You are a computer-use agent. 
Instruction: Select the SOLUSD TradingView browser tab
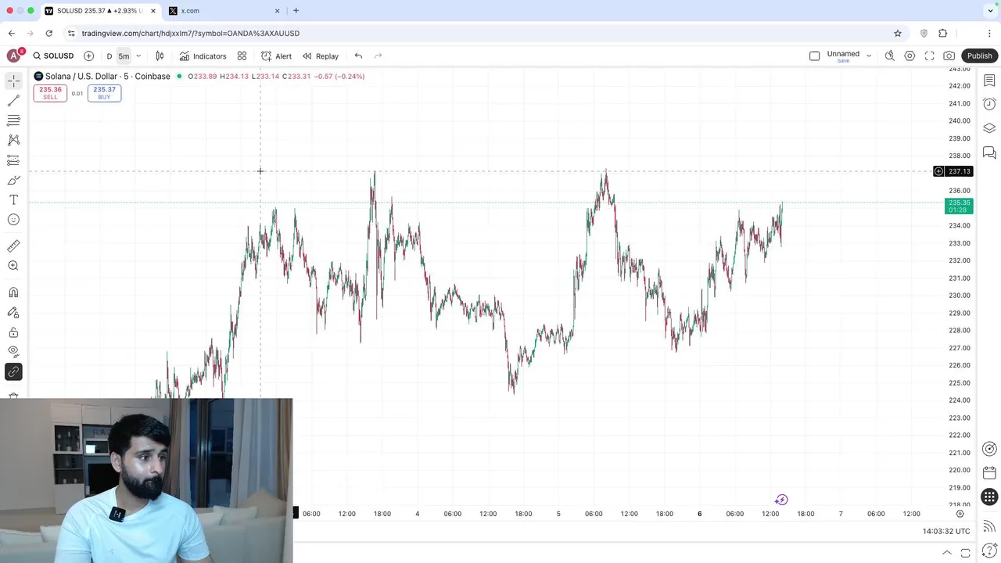[100, 11]
